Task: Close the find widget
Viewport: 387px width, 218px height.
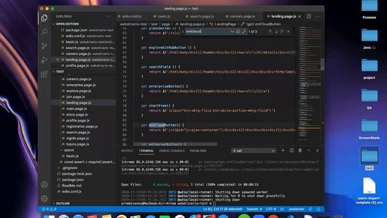Action: pos(288,31)
